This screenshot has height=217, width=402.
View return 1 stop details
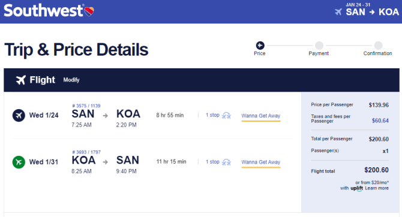(x=212, y=162)
